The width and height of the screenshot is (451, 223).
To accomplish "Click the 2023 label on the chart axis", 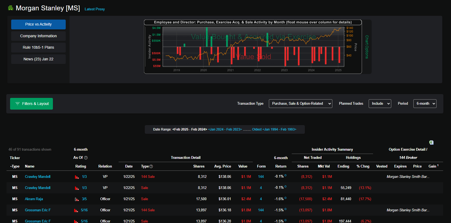I will tap(284, 70).
